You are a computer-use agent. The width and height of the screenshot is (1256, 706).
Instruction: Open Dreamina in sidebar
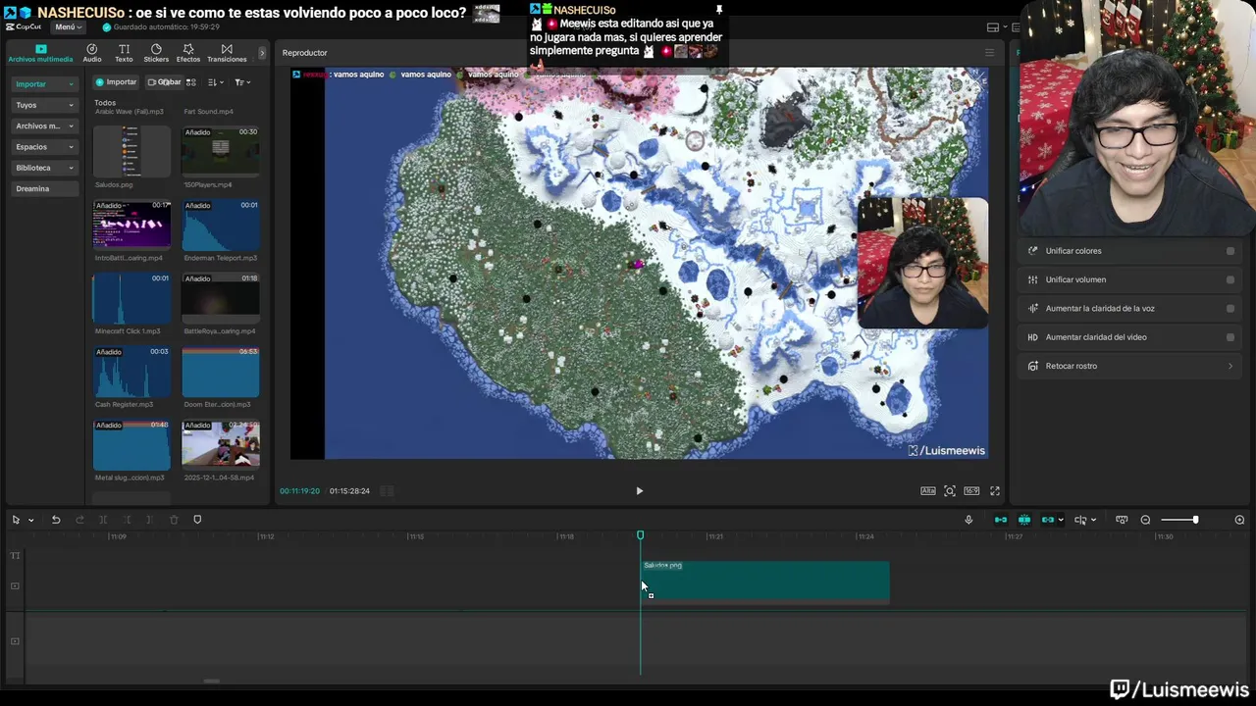[x=45, y=188]
